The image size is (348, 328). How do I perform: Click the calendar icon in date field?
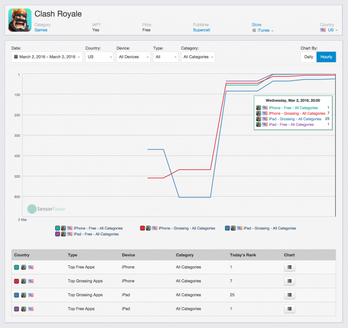click(16, 57)
